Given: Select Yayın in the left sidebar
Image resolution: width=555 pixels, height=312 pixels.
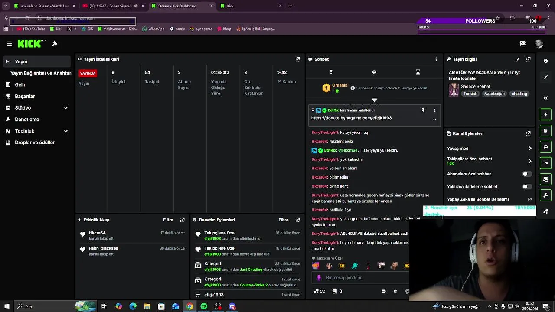Looking at the screenshot, I should click(37, 62).
